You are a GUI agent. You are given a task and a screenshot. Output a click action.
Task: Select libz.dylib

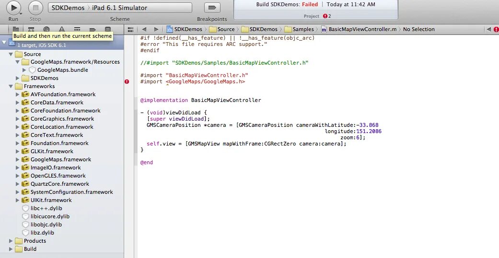point(42,233)
